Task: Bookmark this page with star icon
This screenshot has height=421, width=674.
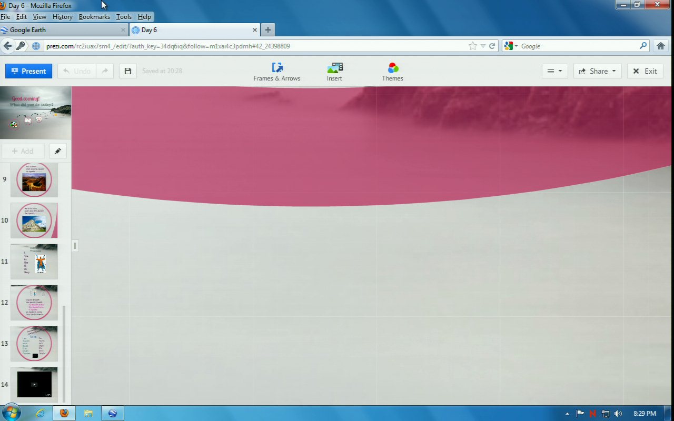Action: pyautogui.click(x=472, y=46)
